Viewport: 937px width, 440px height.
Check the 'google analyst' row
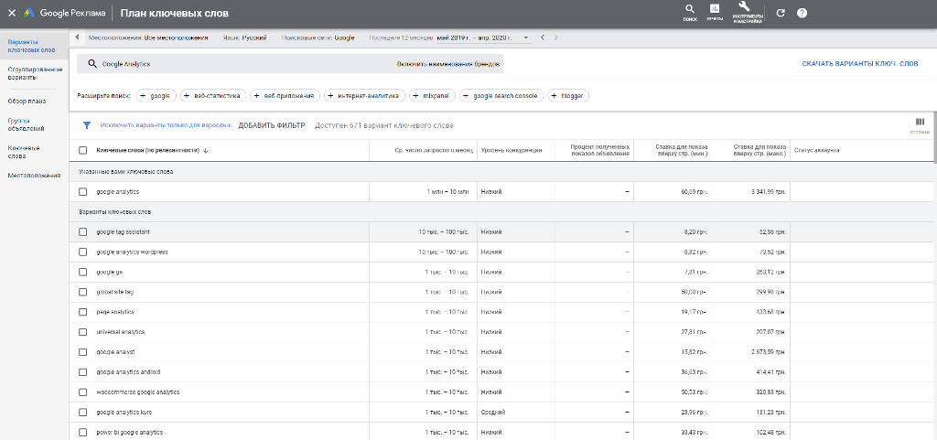click(x=83, y=352)
